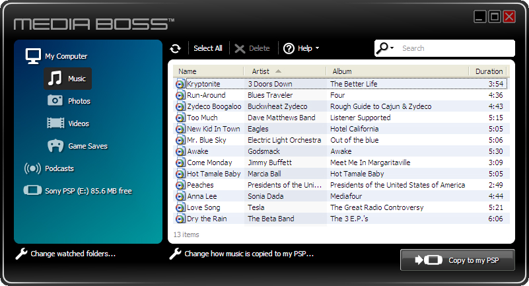Close the Media Boss window

coord(509,17)
